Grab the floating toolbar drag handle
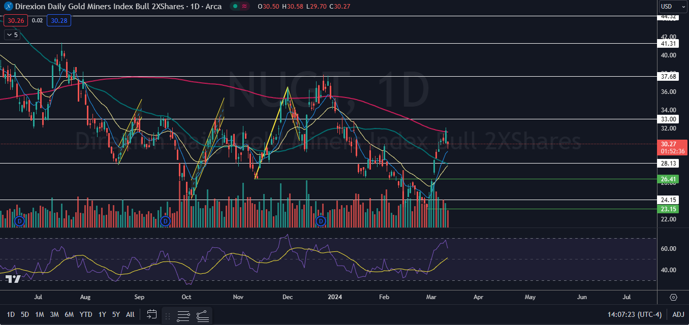 [x=167, y=317]
